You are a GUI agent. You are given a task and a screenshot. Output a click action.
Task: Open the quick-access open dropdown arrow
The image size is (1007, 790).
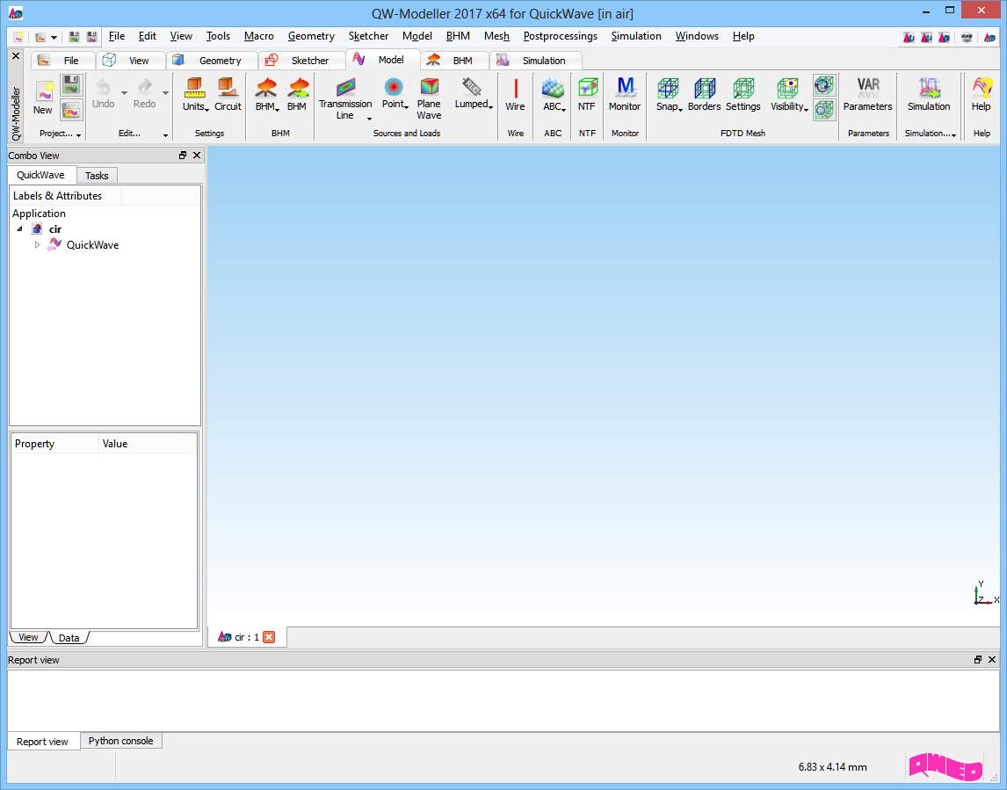coord(54,37)
